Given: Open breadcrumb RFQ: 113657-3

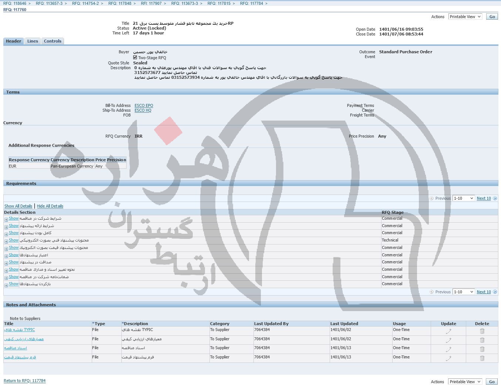Looking at the screenshot, I should 49,3.
